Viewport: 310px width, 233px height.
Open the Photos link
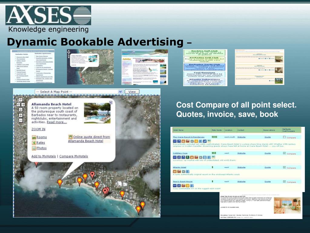41,148
